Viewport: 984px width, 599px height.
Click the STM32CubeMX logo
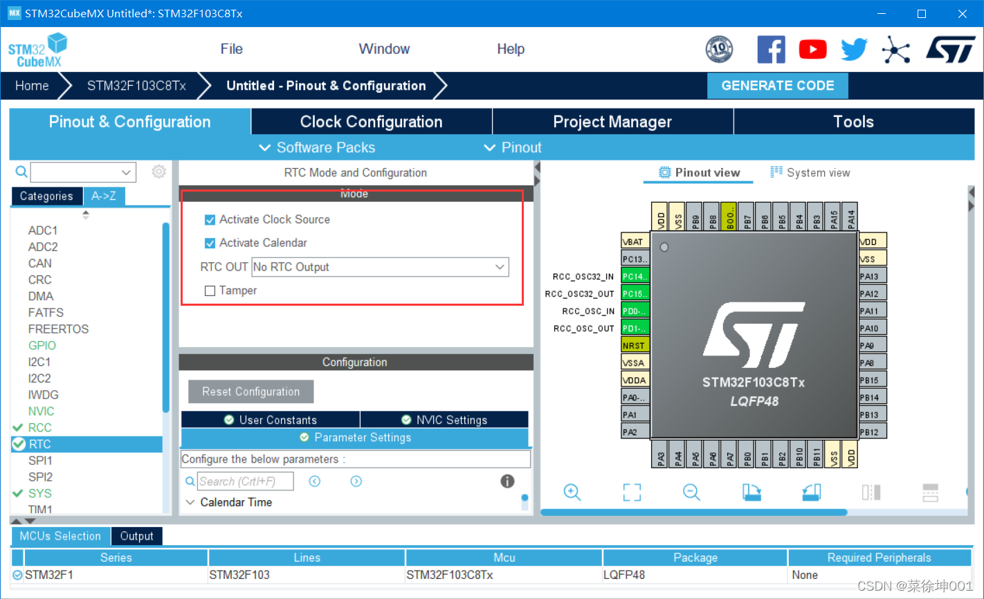tap(37, 50)
